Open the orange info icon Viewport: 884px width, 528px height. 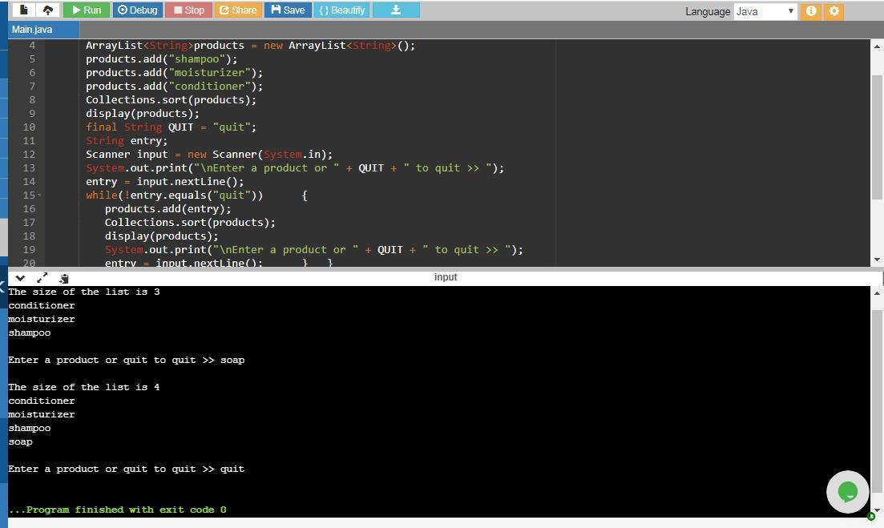coord(811,11)
